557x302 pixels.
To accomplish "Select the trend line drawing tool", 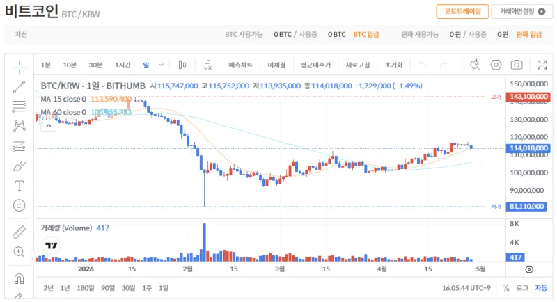I will tap(19, 86).
